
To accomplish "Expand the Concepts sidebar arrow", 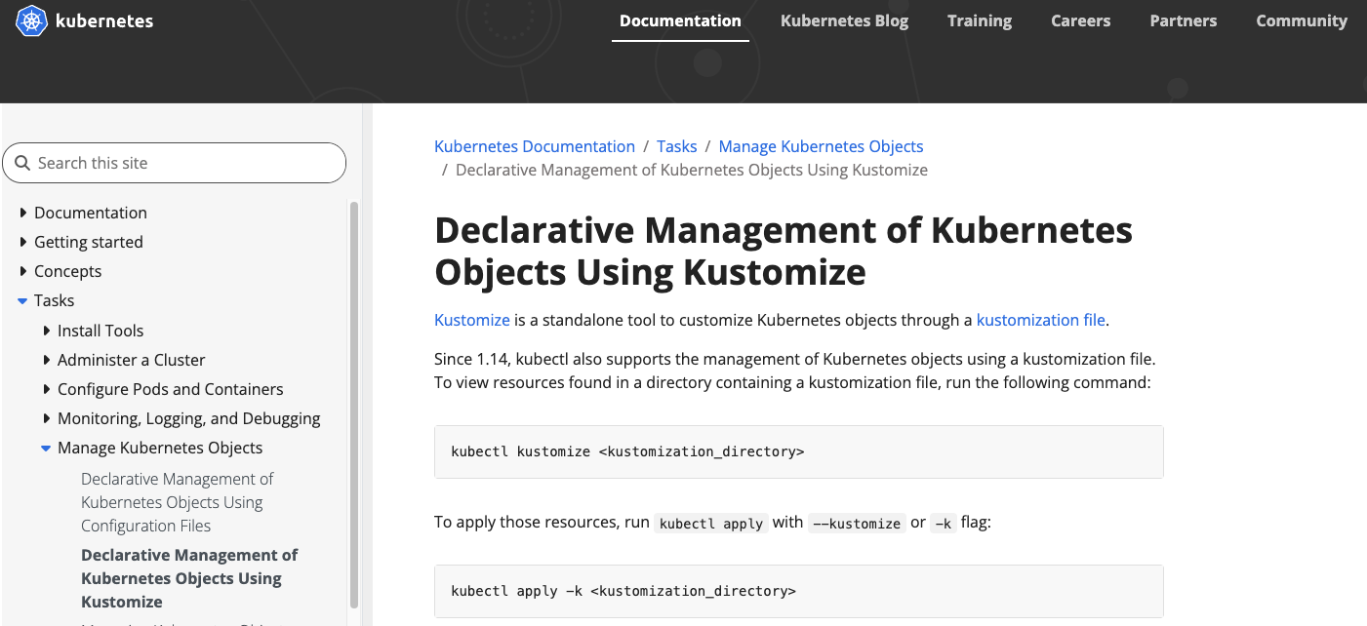I will 22,271.
